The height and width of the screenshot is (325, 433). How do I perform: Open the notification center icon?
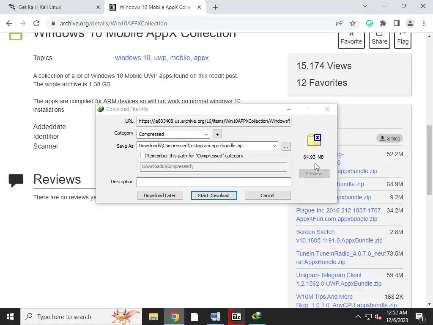(x=419, y=317)
